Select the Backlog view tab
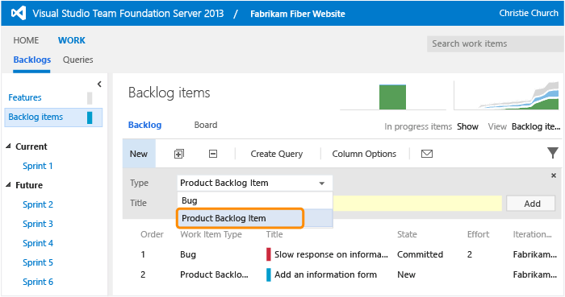565x297 pixels. point(144,125)
